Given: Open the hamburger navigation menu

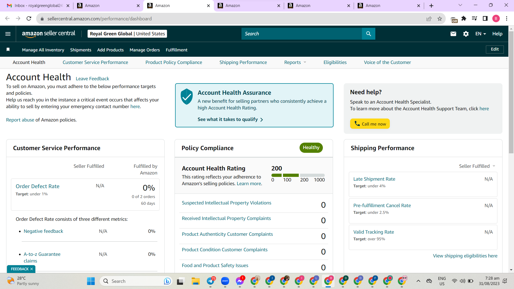Looking at the screenshot, I should point(8,34).
